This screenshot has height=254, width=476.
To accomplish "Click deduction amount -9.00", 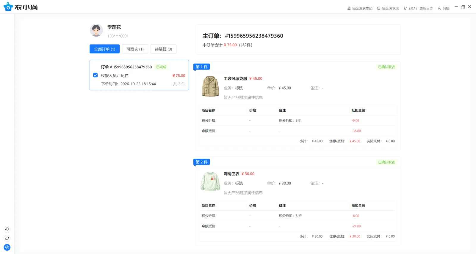I will (355, 121).
